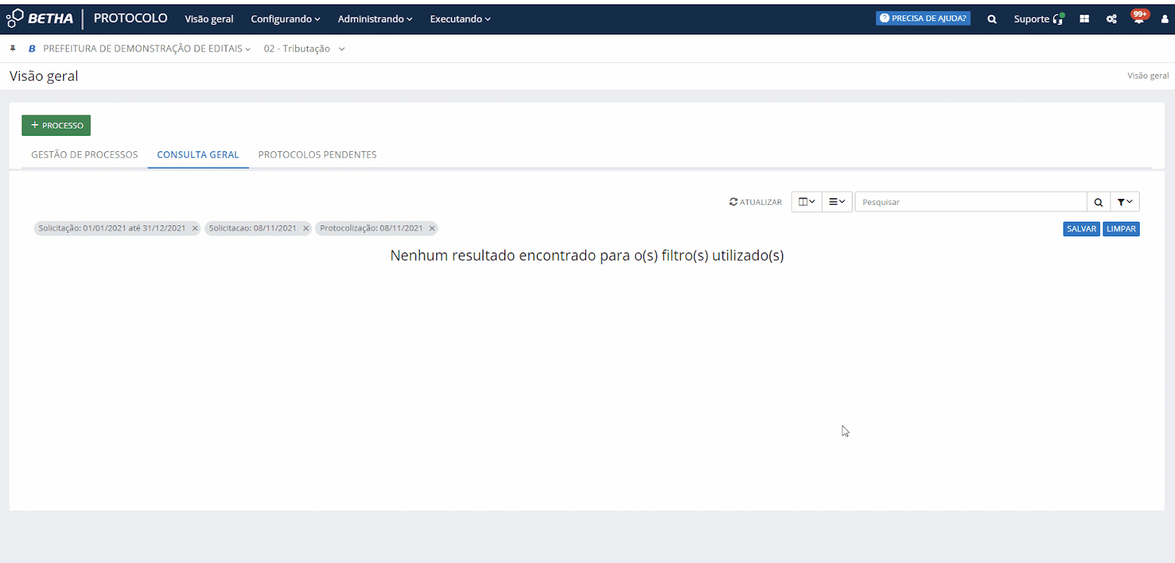Open the list view options dropdown

836,202
